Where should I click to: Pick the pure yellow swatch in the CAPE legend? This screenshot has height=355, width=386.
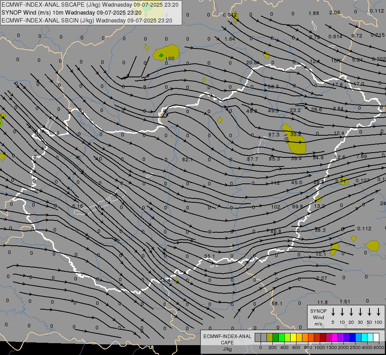click(x=293, y=337)
